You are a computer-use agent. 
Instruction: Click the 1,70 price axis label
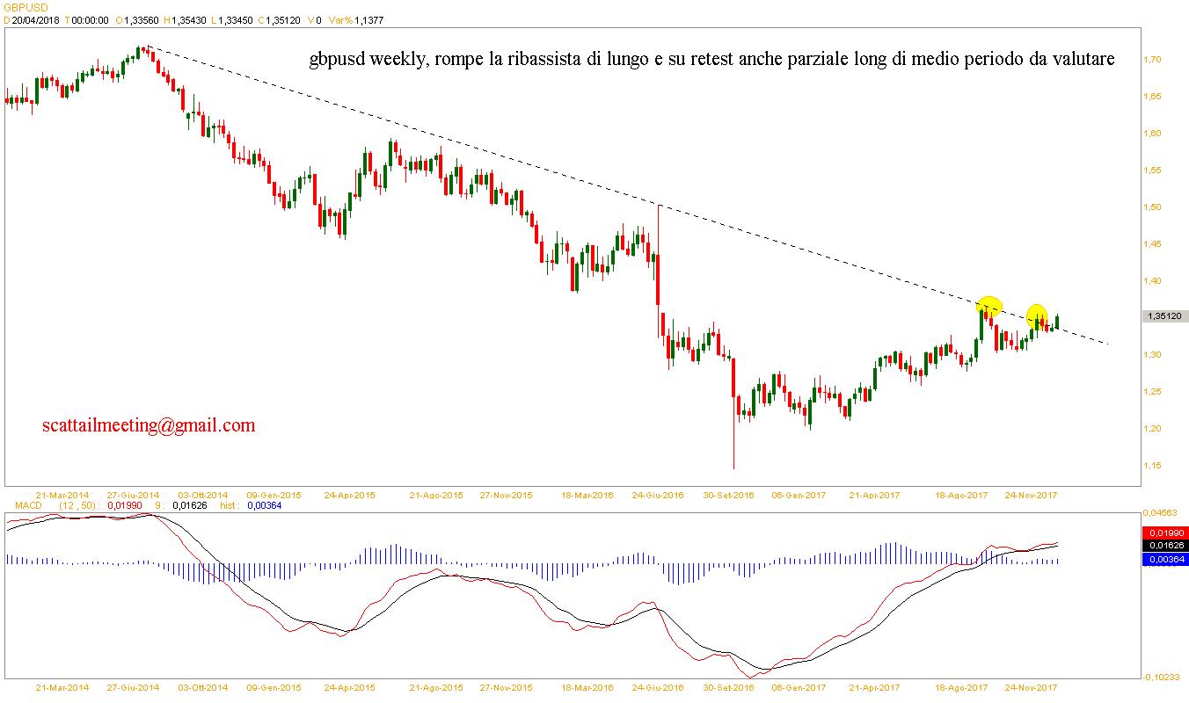[x=1154, y=60]
